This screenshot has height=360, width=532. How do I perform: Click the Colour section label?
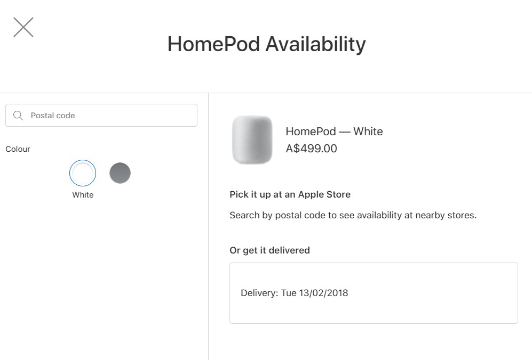click(18, 149)
